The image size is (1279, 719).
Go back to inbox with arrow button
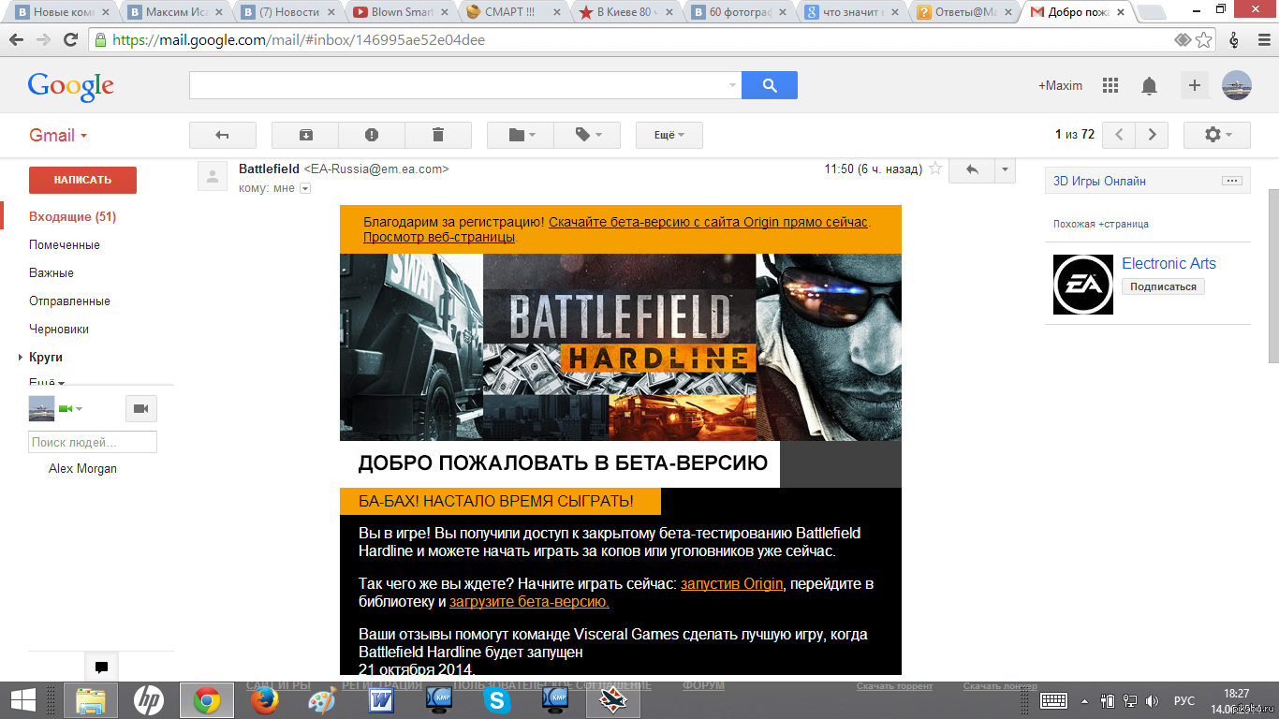click(222, 135)
